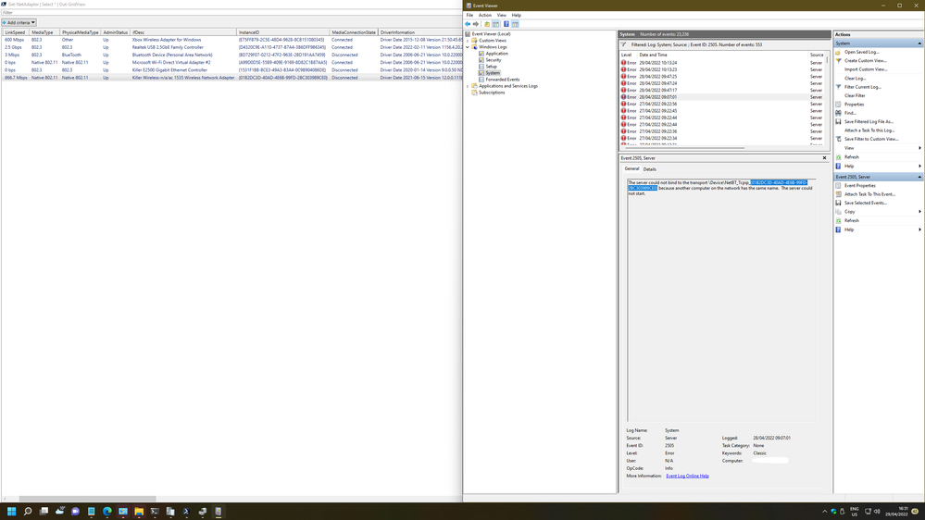The width and height of the screenshot is (925, 520).
Task: Click the filter funnel icon above event list
Action: 623,44
